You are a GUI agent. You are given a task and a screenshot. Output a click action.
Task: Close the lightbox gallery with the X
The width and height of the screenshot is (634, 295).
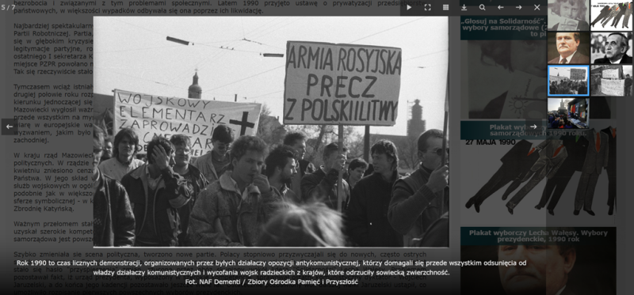tap(537, 7)
